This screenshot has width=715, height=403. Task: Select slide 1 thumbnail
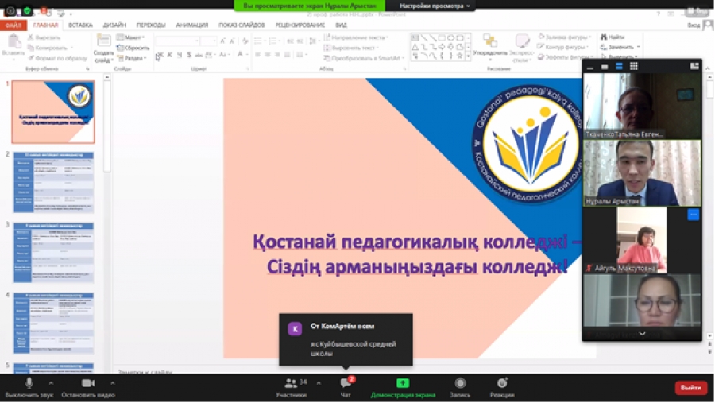53,112
